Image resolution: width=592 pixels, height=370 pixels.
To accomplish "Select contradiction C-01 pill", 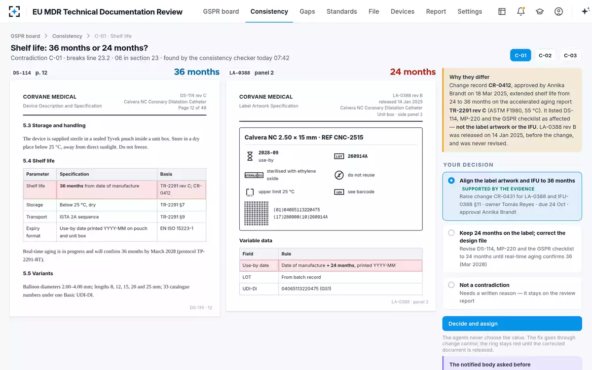I will coord(520,55).
